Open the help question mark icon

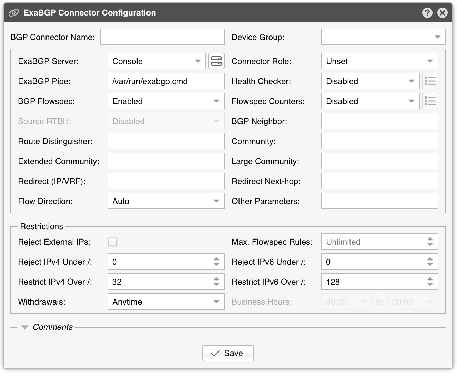(x=427, y=13)
